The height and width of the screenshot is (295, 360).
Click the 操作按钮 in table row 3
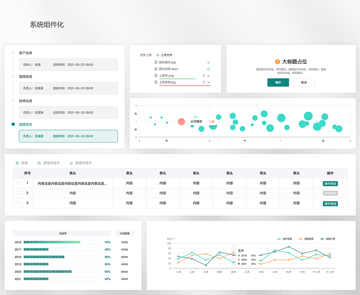click(x=330, y=204)
